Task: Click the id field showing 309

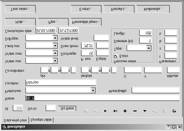Action: 18,108
